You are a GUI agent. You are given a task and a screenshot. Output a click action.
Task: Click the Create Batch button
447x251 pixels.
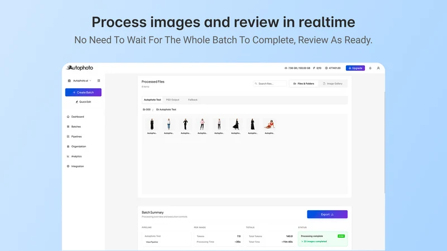pos(83,92)
